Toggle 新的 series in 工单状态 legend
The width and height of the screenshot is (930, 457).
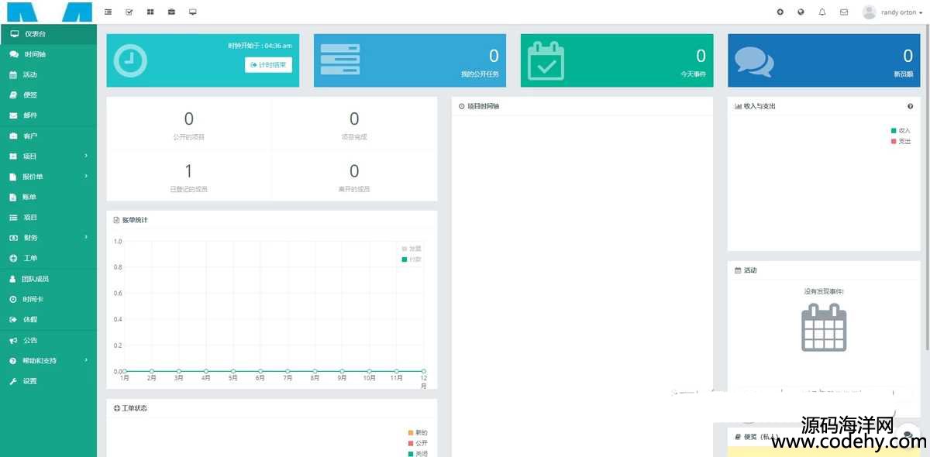418,432
